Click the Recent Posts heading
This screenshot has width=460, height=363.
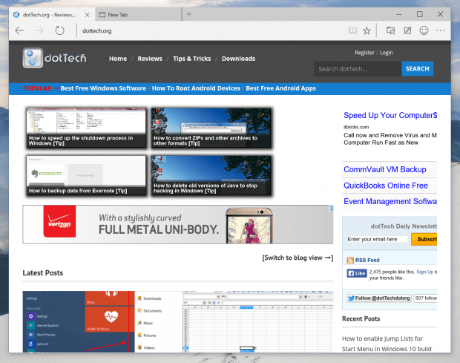click(x=361, y=318)
